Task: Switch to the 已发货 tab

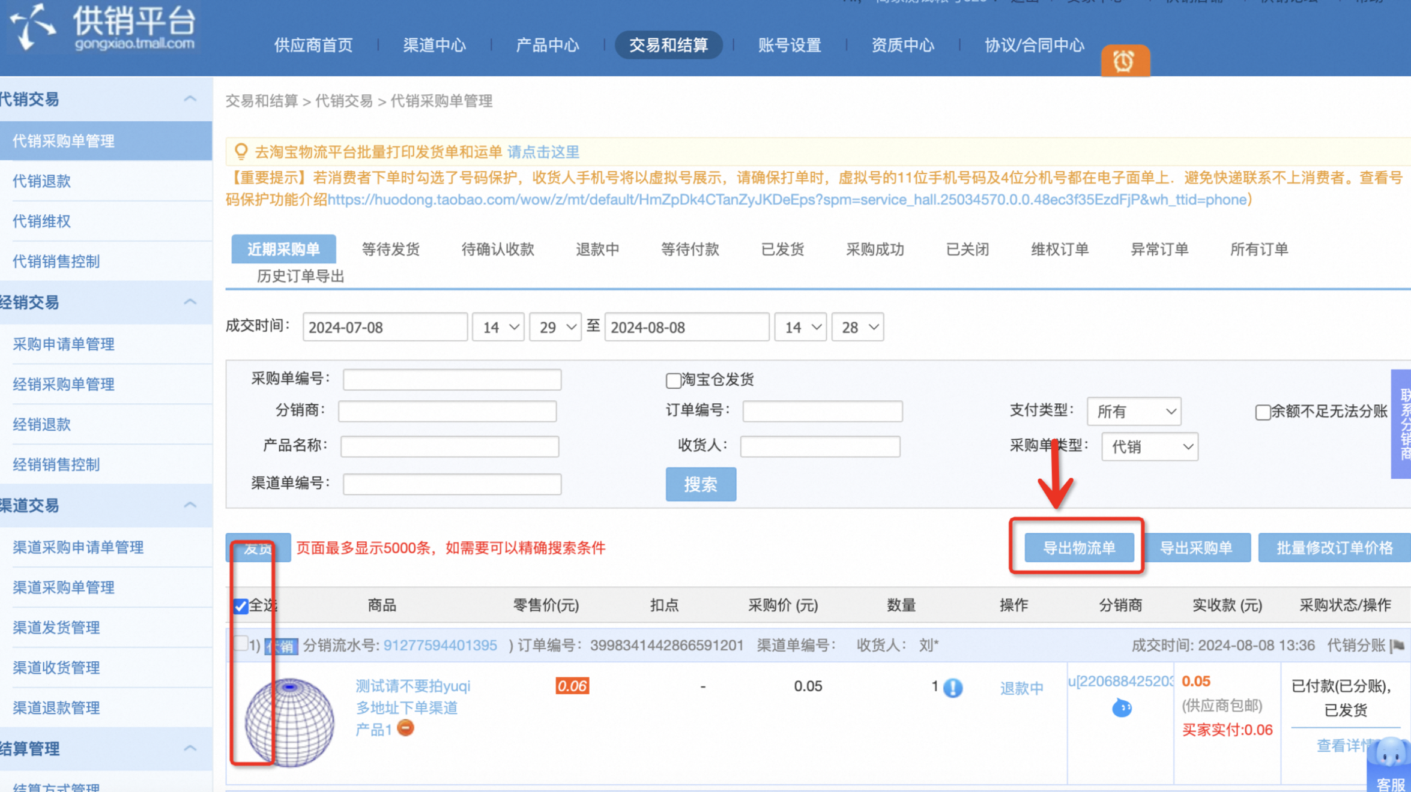Action: [x=782, y=249]
